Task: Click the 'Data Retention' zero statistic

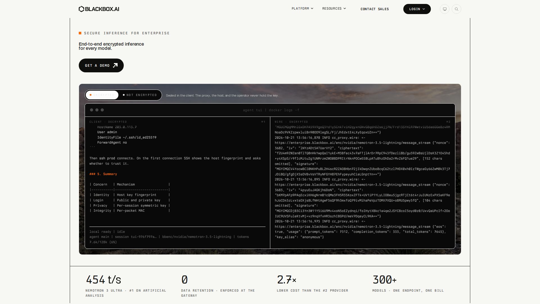Action: [184, 280]
